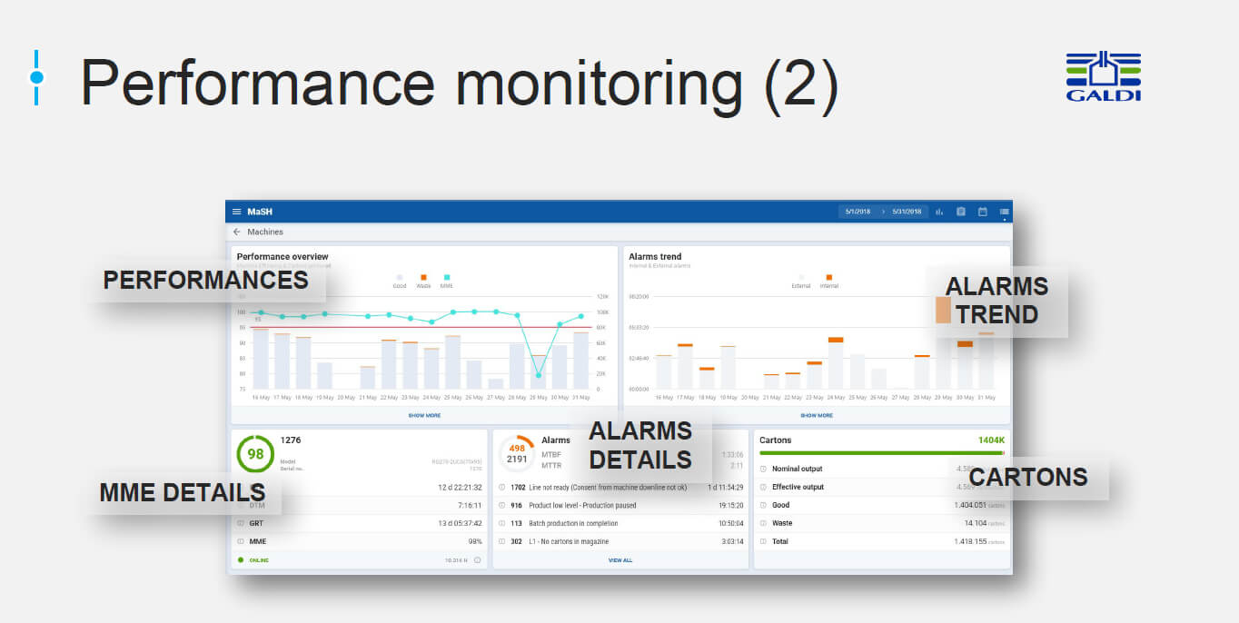Expand Performance overview with Show More
Viewport: 1239px width, 623px height.
click(x=424, y=415)
